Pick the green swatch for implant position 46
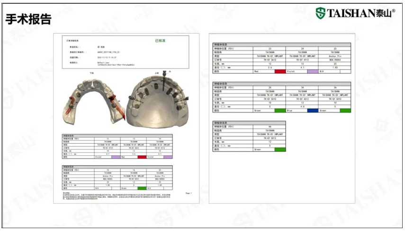405x231 pixels. (280, 149)
